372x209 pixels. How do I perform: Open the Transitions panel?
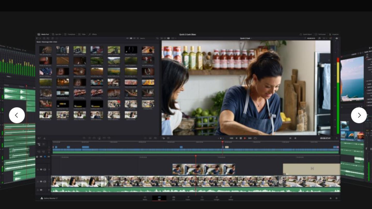pyautogui.click(x=70, y=34)
